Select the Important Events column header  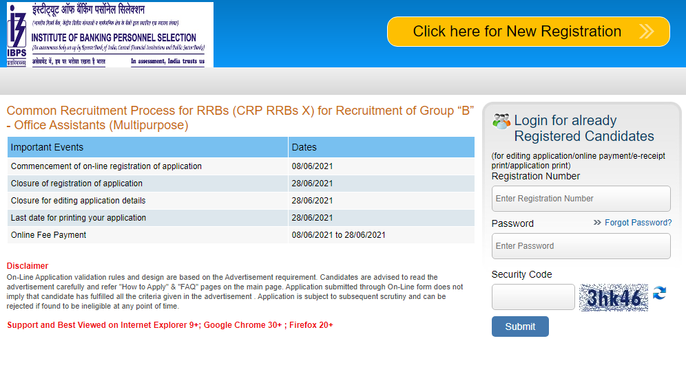[147, 147]
